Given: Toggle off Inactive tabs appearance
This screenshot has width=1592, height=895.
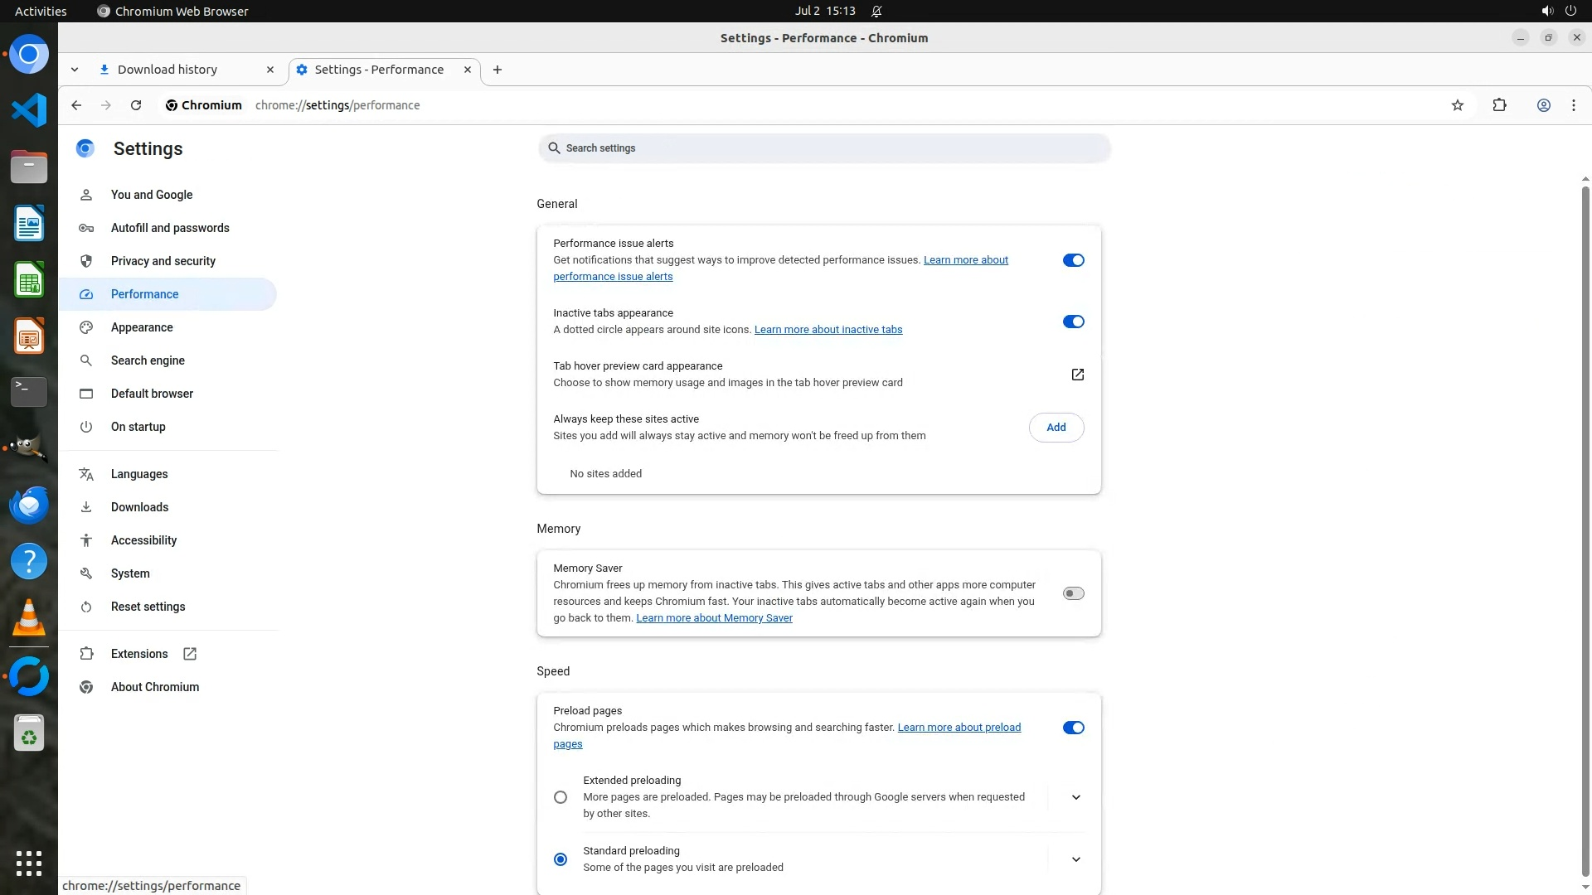Looking at the screenshot, I should (x=1073, y=322).
